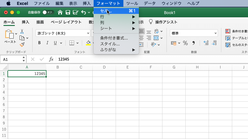Open the 列 submenu

[116, 23]
